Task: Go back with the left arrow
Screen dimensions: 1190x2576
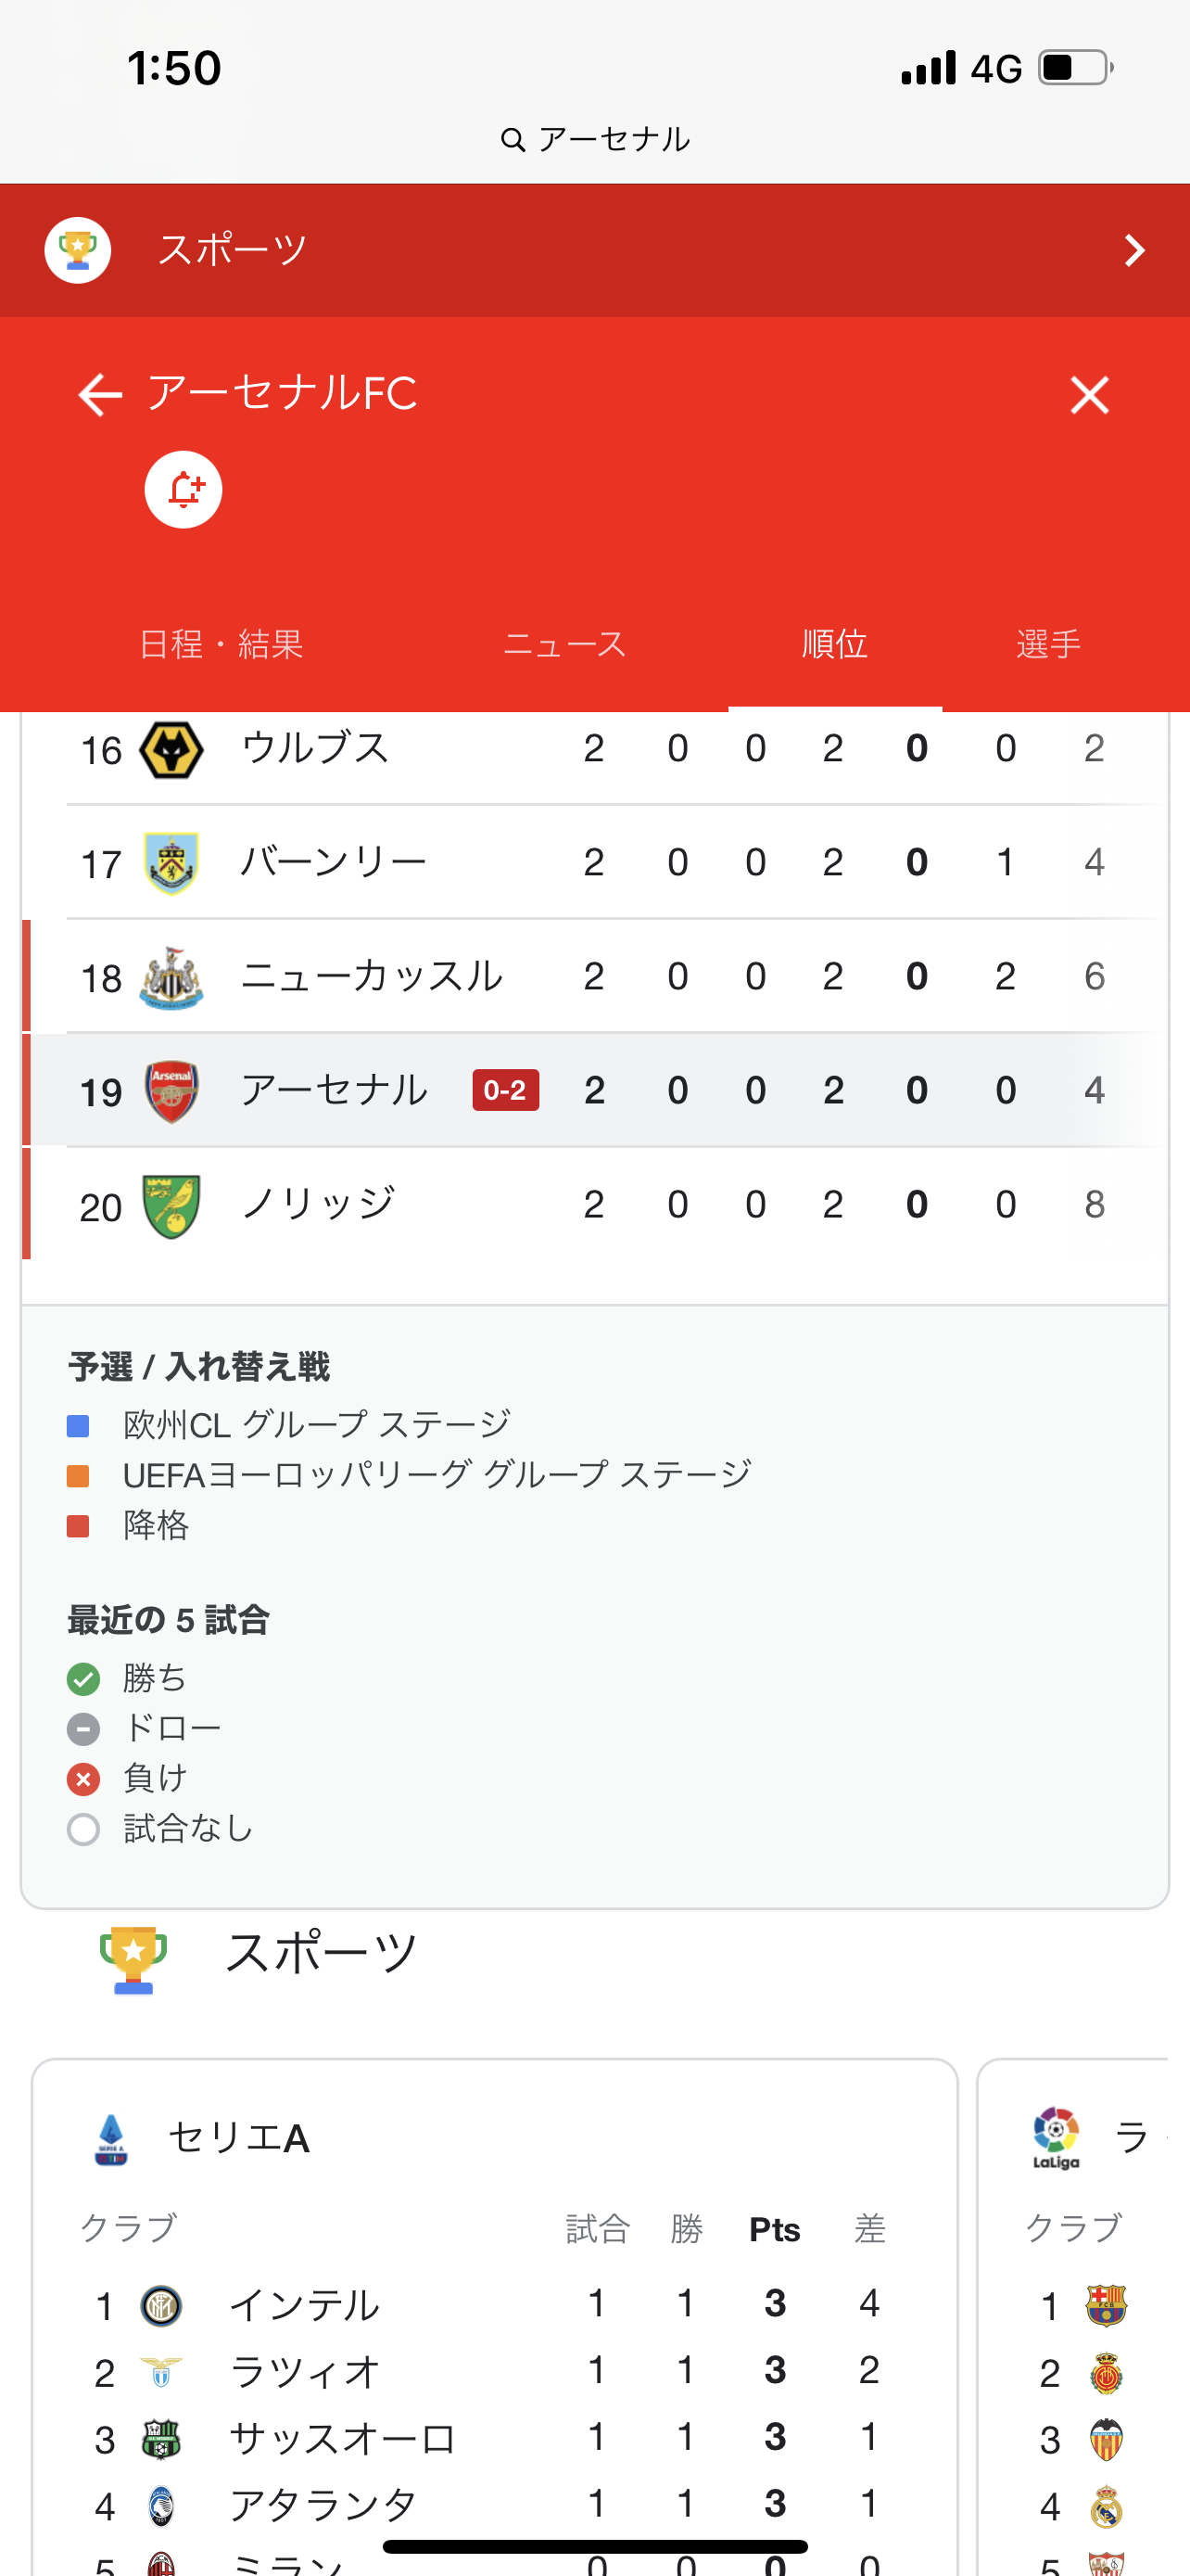Action: tap(100, 395)
